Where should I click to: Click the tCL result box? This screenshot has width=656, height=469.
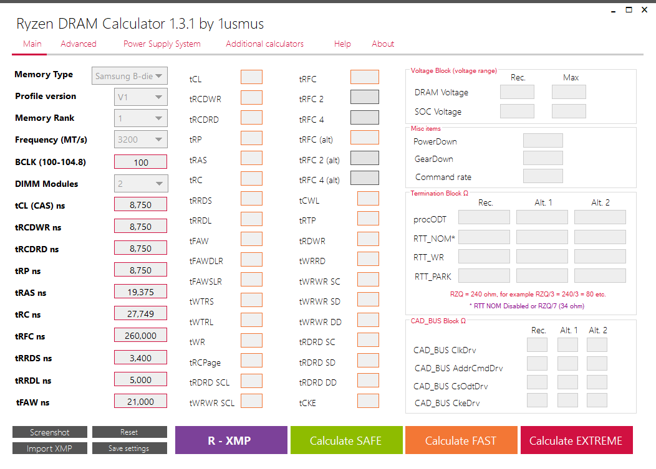point(251,77)
